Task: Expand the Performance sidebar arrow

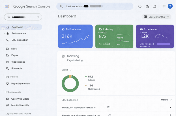Action: (x=5, y=34)
